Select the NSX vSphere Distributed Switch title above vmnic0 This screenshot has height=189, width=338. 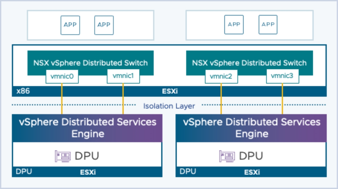(91, 63)
